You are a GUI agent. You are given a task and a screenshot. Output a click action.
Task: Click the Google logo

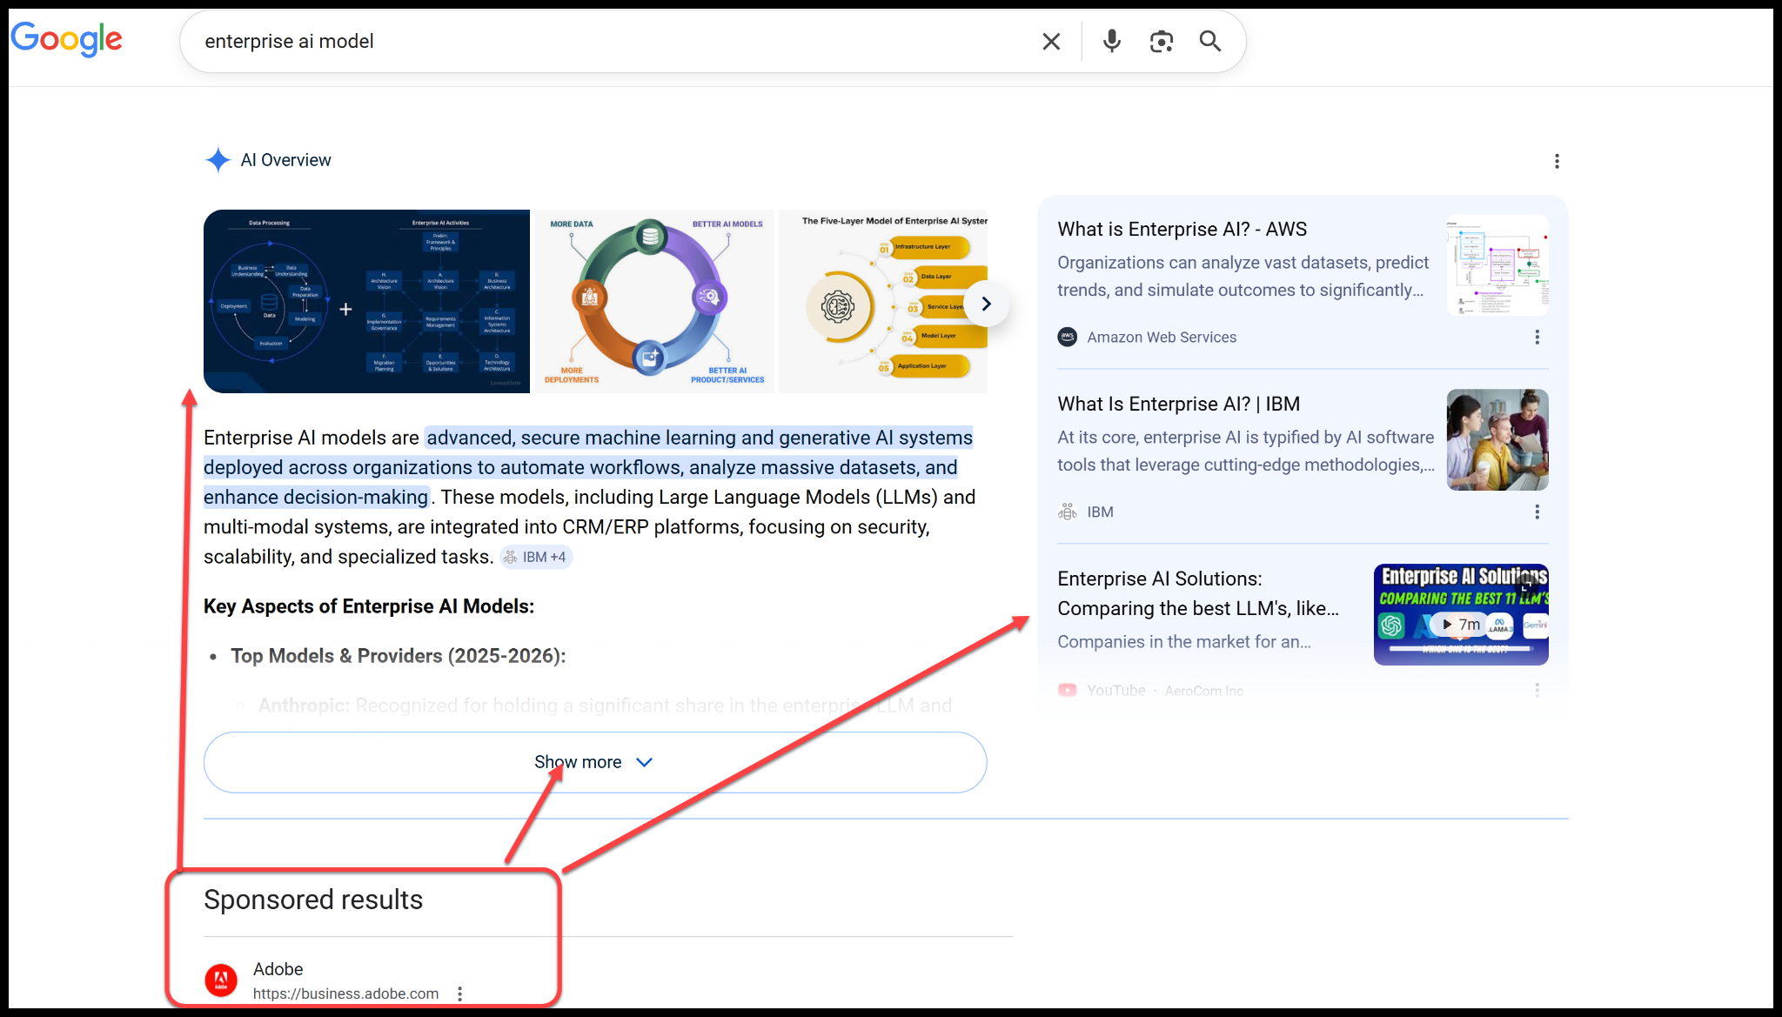pos(66,39)
